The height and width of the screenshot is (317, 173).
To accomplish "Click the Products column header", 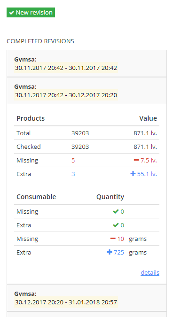I will click(31, 118).
